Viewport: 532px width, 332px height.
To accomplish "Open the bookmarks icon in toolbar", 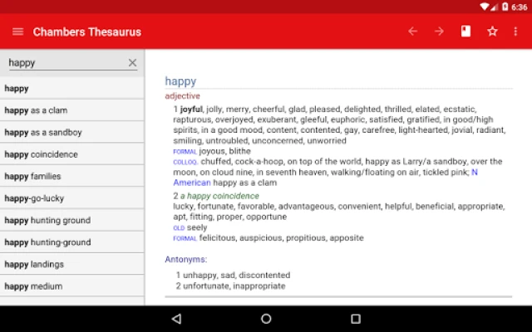I will pyautogui.click(x=465, y=32).
